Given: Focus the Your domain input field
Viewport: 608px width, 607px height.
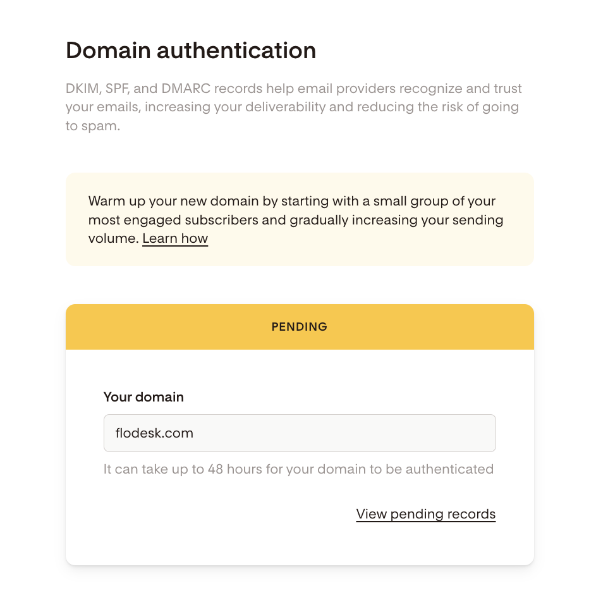Looking at the screenshot, I should click(x=300, y=433).
